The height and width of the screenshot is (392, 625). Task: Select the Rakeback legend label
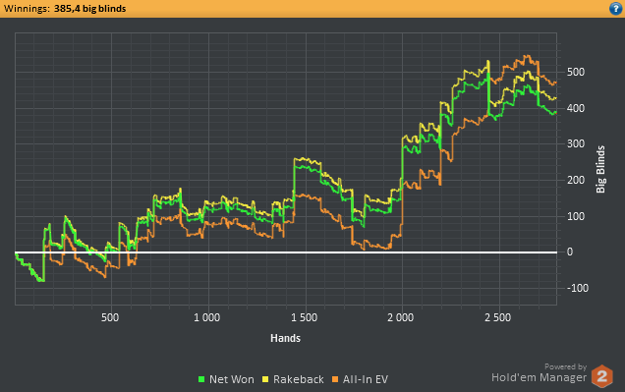pyautogui.click(x=298, y=379)
